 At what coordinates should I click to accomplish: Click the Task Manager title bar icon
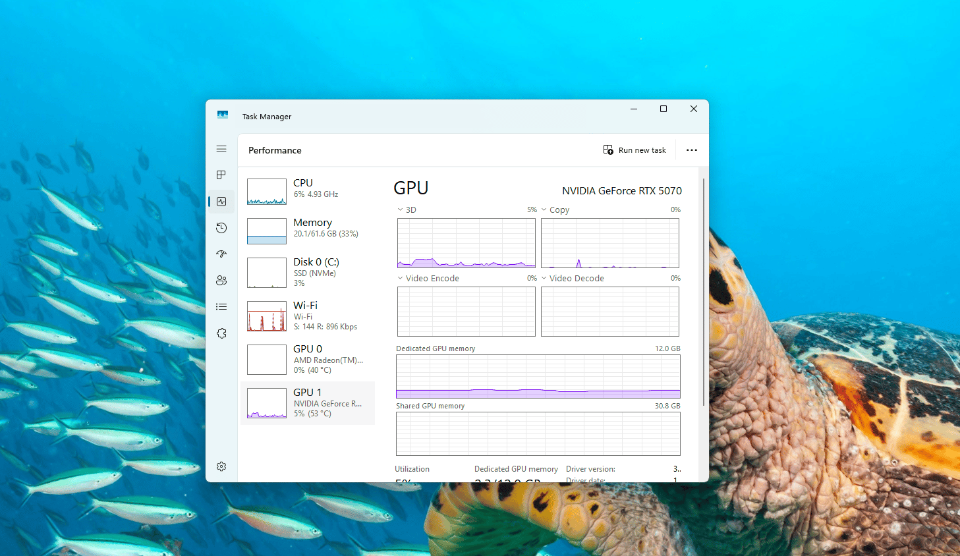coord(223,115)
